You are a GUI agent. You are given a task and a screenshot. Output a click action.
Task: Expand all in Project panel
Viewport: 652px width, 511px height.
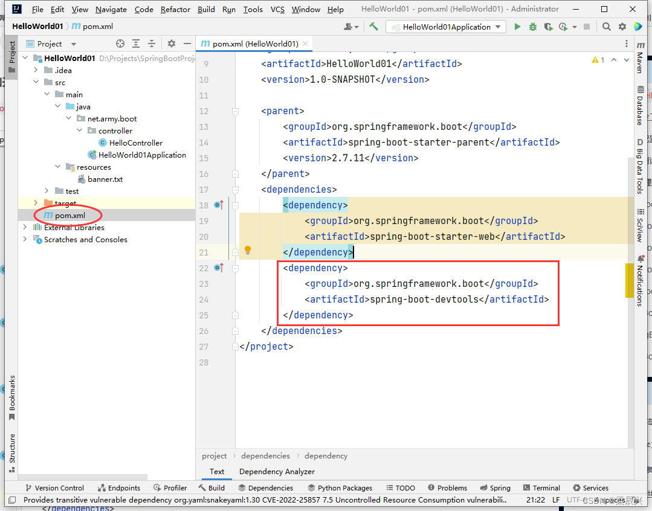click(x=136, y=43)
